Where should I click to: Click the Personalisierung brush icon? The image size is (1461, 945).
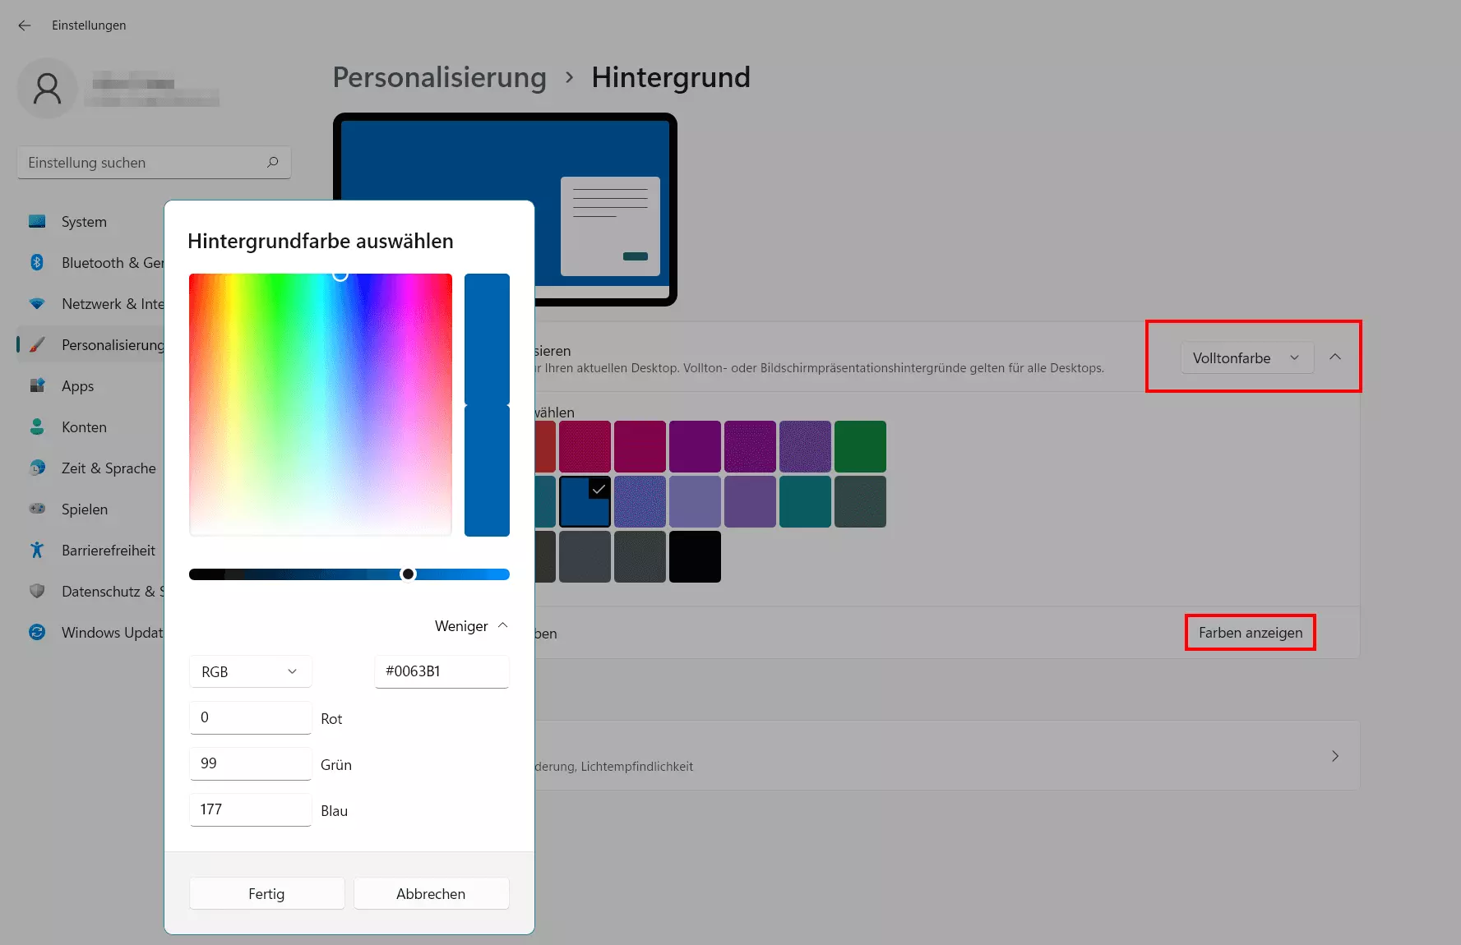[x=37, y=344]
